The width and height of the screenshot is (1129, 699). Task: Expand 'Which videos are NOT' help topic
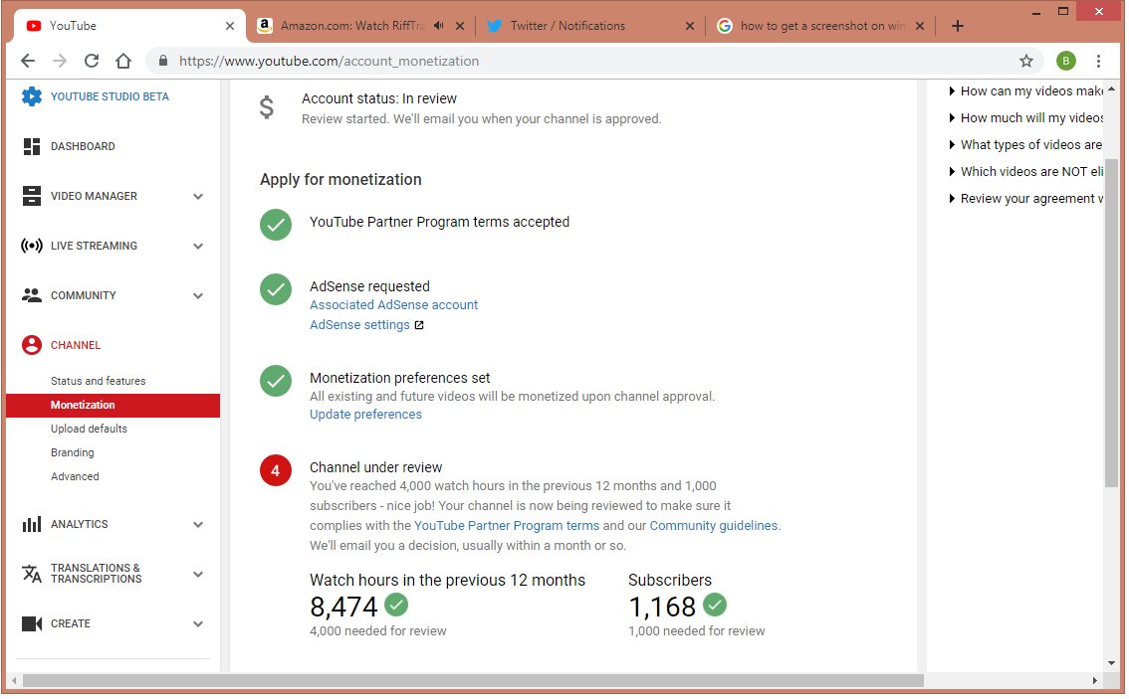pos(1028,172)
